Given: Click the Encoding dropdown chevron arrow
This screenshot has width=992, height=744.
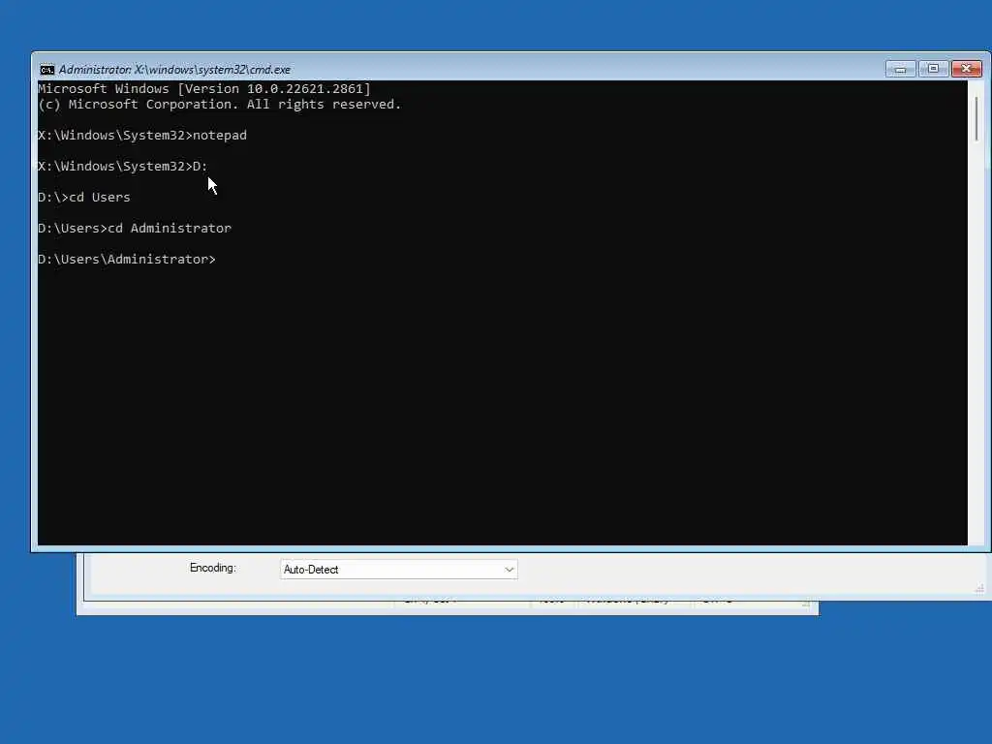Looking at the screenshot, I should pyautogui.click(x=509, y=570).
